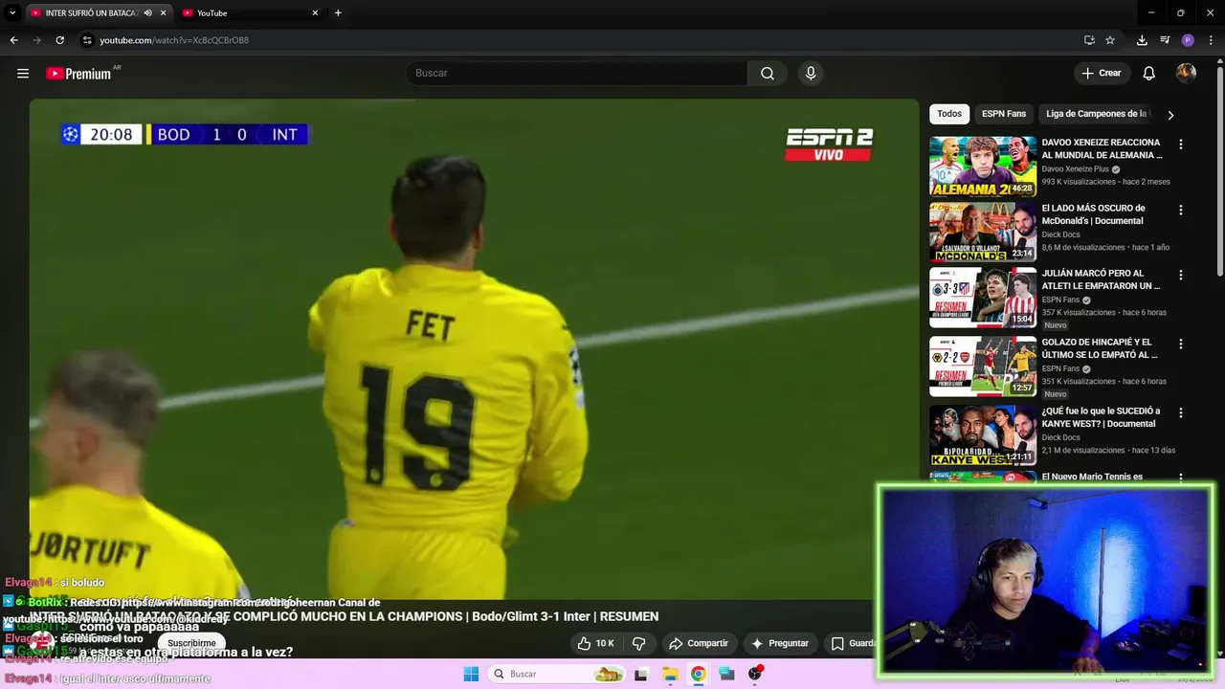Viewport: 1225px width, 689px height.
Task: Open the account avatar menu
Action: (1186, 74)
